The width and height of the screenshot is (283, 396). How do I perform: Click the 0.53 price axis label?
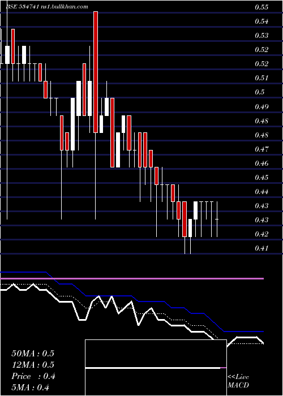[261, 36]
